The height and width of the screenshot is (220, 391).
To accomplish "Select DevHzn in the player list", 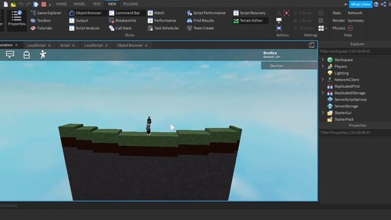I will click(x=289, y=65).
